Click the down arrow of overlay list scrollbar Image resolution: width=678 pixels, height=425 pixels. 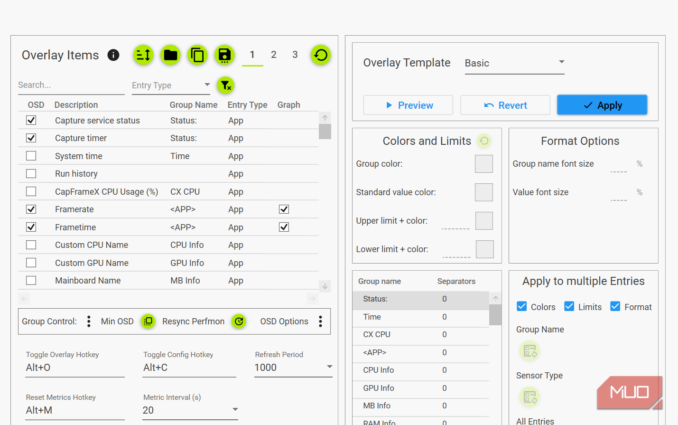tap(325, 286)
